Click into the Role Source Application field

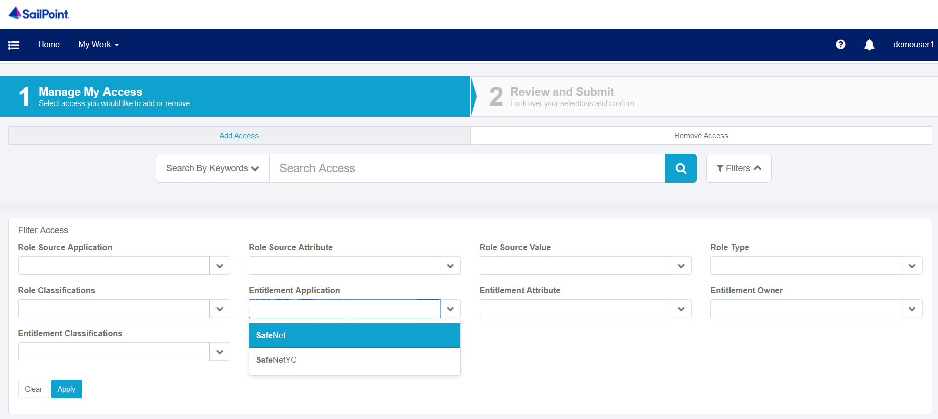pos(114,266)
